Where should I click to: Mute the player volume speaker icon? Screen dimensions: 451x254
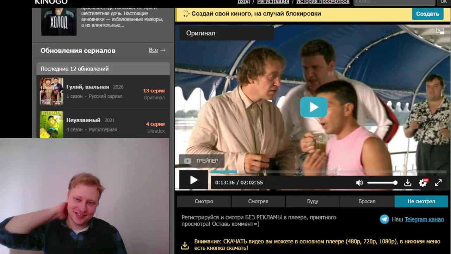point(359,183)
